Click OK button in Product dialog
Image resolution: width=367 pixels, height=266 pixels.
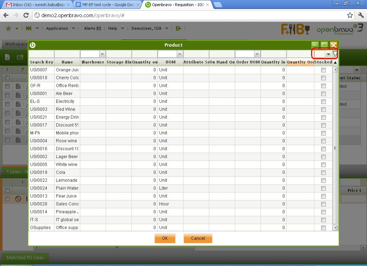tap(165, 238)
